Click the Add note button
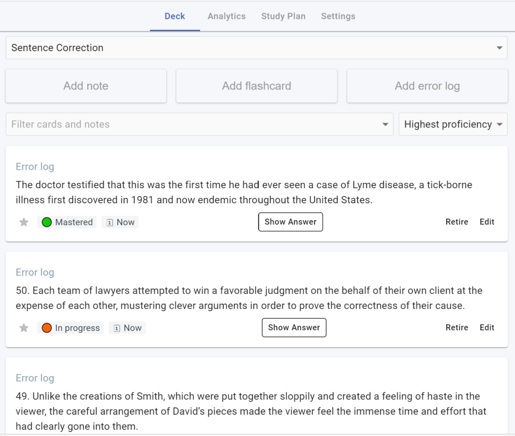The width and height of the screenshot is (515, 436). click(x=86, y=86)
